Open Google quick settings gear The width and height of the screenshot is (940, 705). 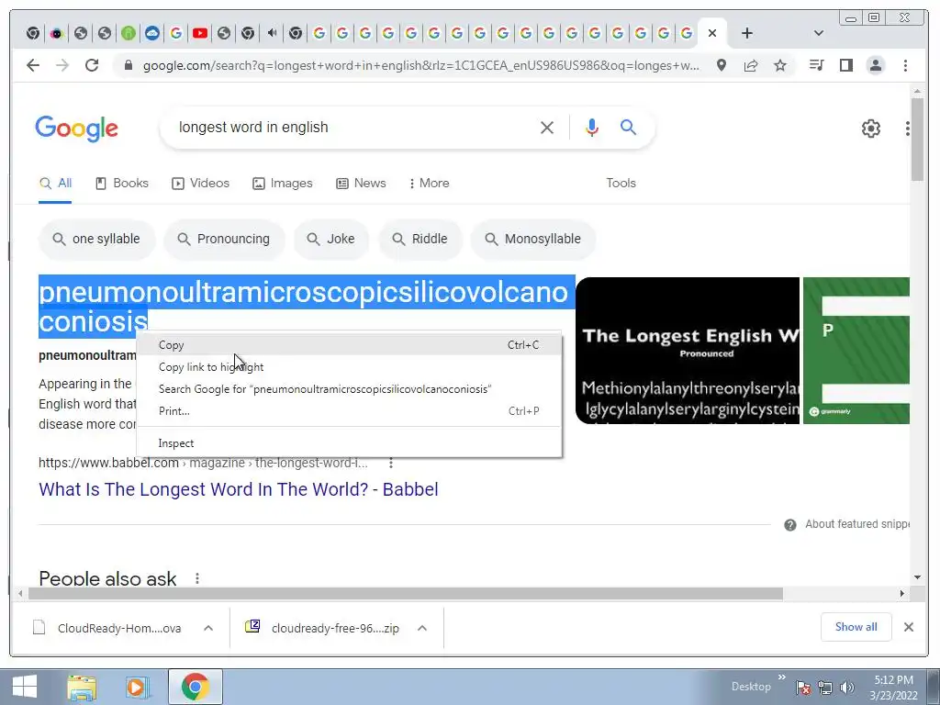point(871,129)
